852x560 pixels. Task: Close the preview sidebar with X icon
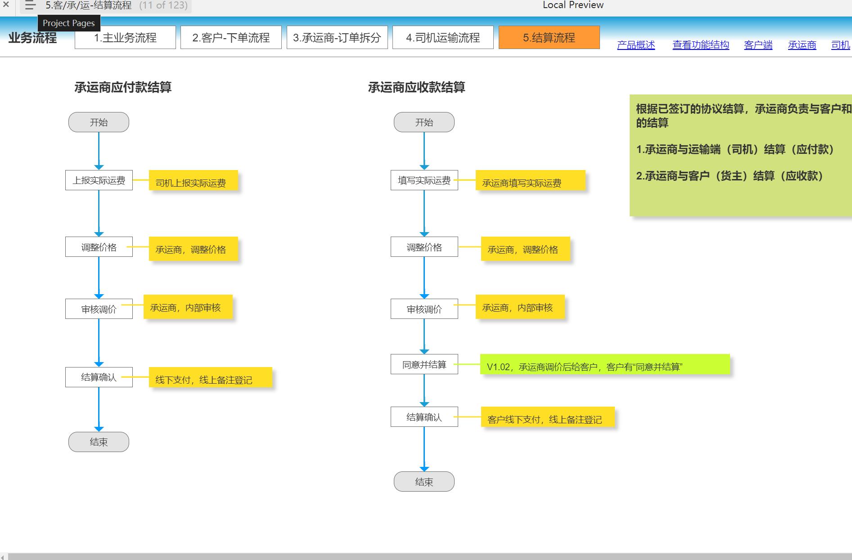[x=6, y=5]
